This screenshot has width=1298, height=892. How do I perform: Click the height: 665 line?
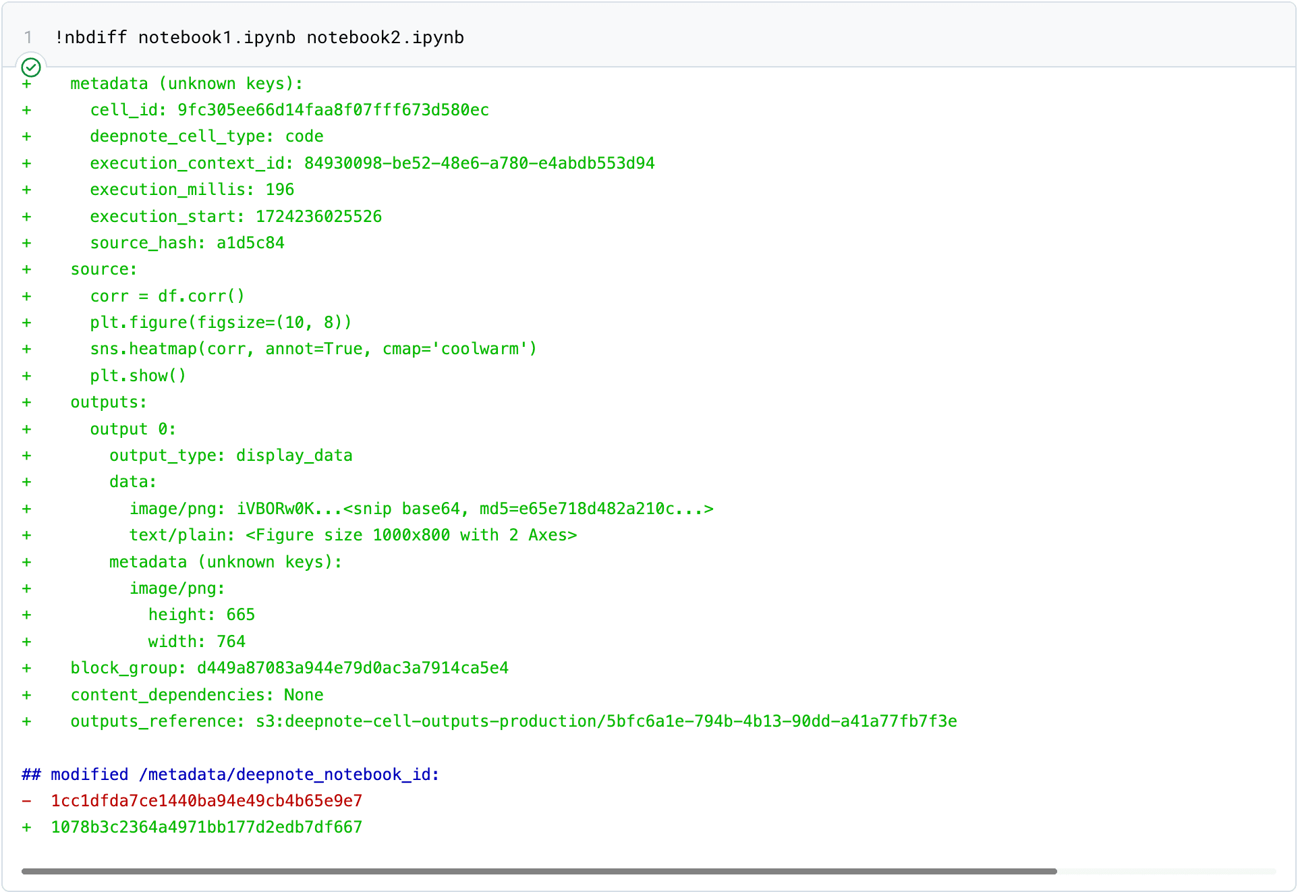tap(202, 615)
